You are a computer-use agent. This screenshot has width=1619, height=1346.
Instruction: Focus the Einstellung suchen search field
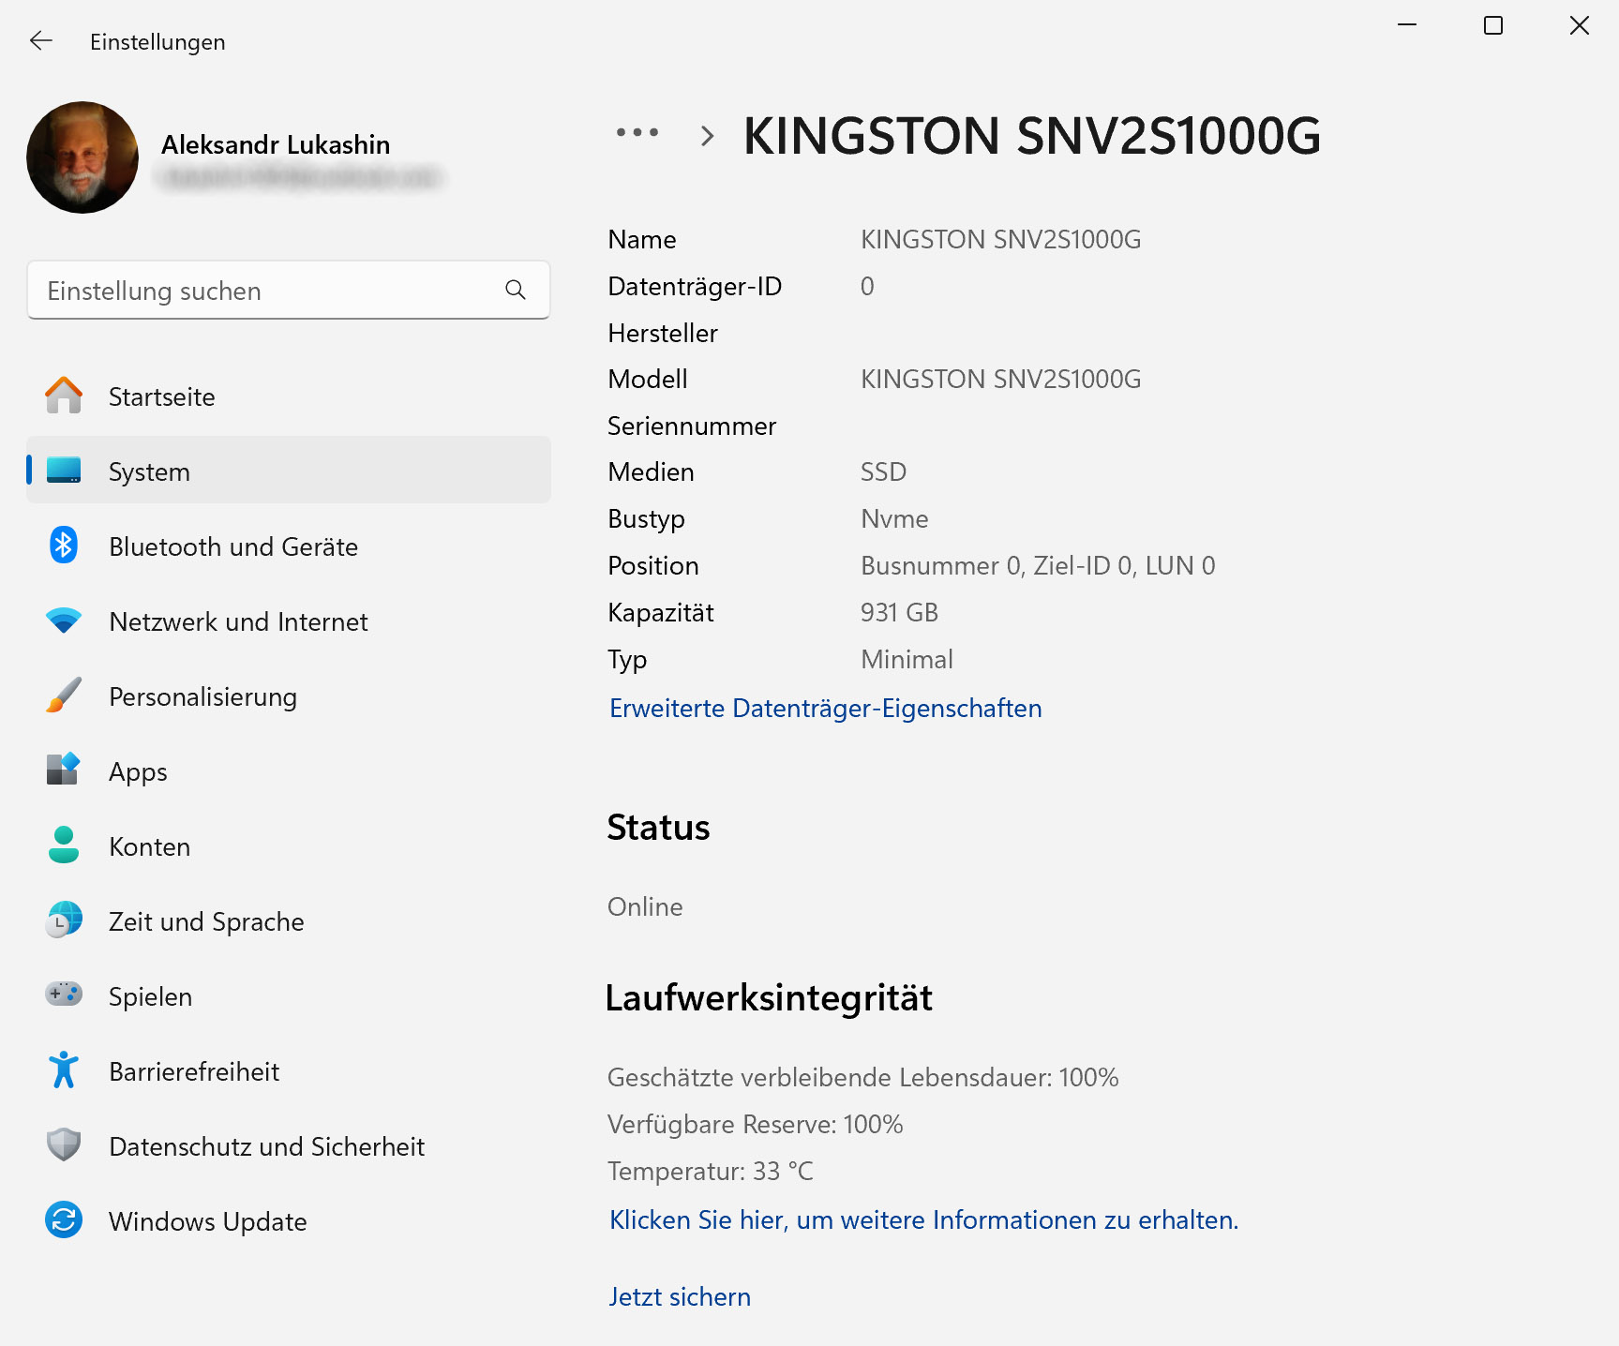[289, 290]
